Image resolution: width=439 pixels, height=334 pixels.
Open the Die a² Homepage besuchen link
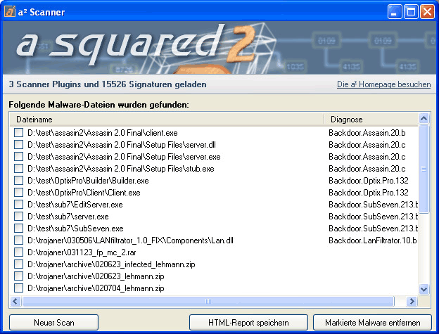tap(384, 84)
